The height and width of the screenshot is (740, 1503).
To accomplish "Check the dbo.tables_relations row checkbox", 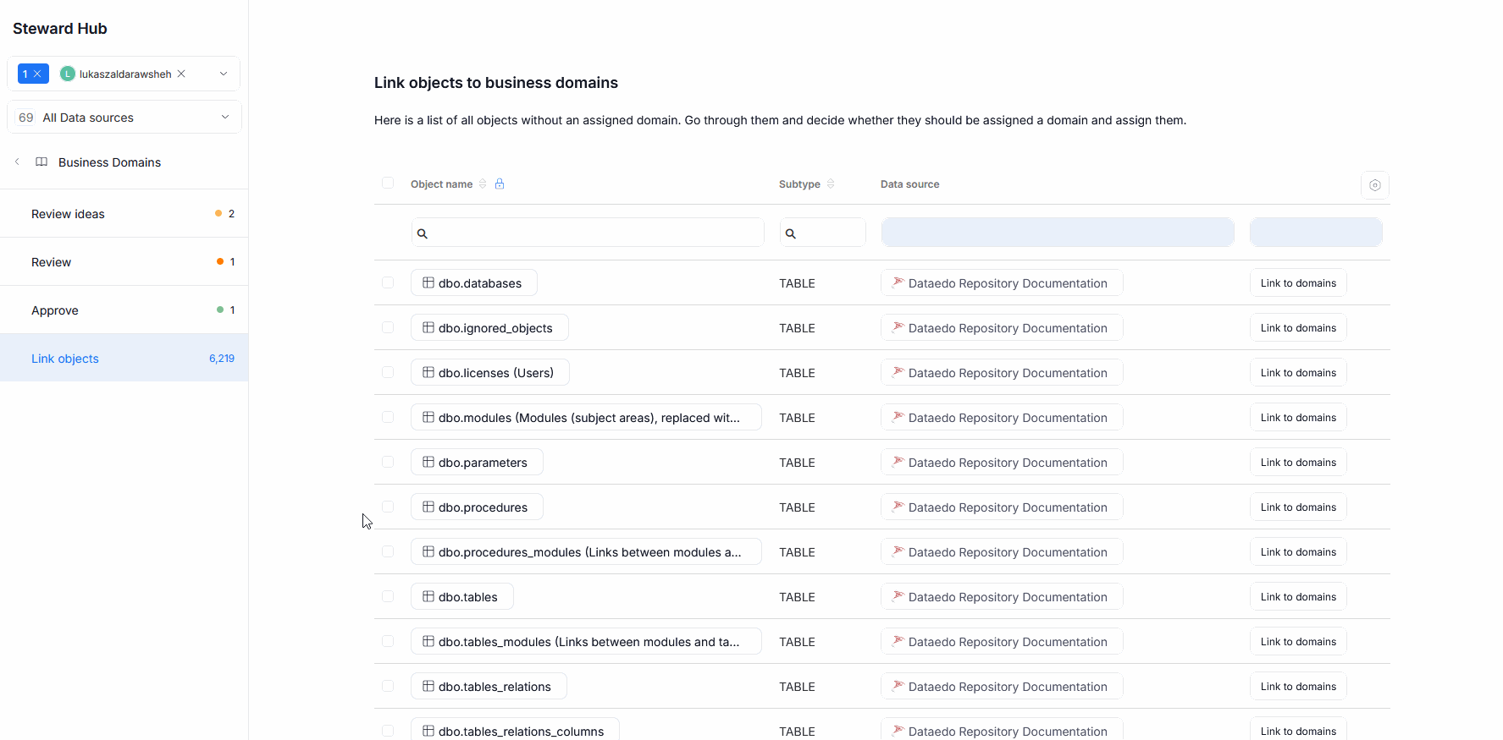I will click(x=388, y=686).
